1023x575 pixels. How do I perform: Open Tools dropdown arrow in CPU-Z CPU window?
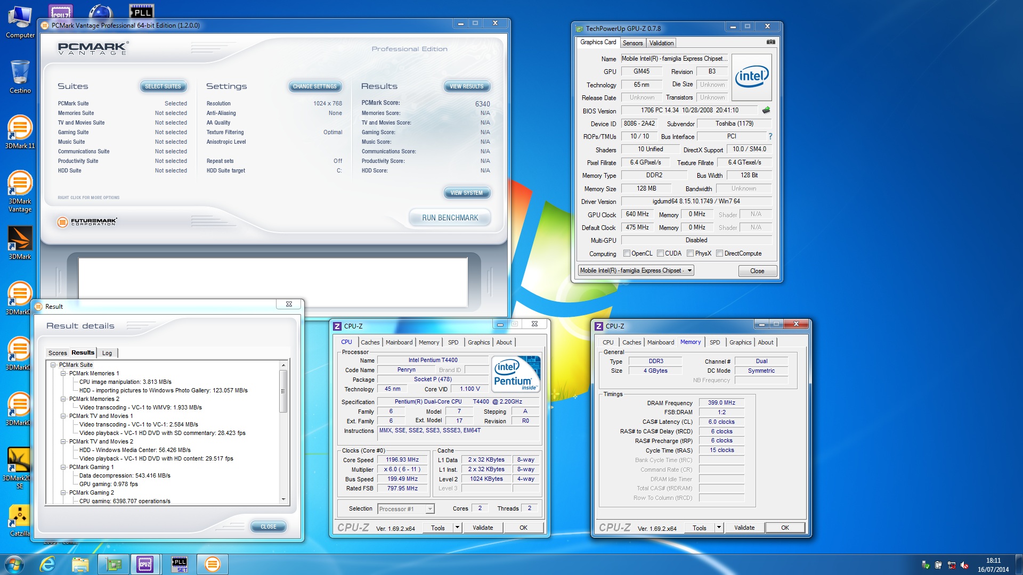[457, 528]
